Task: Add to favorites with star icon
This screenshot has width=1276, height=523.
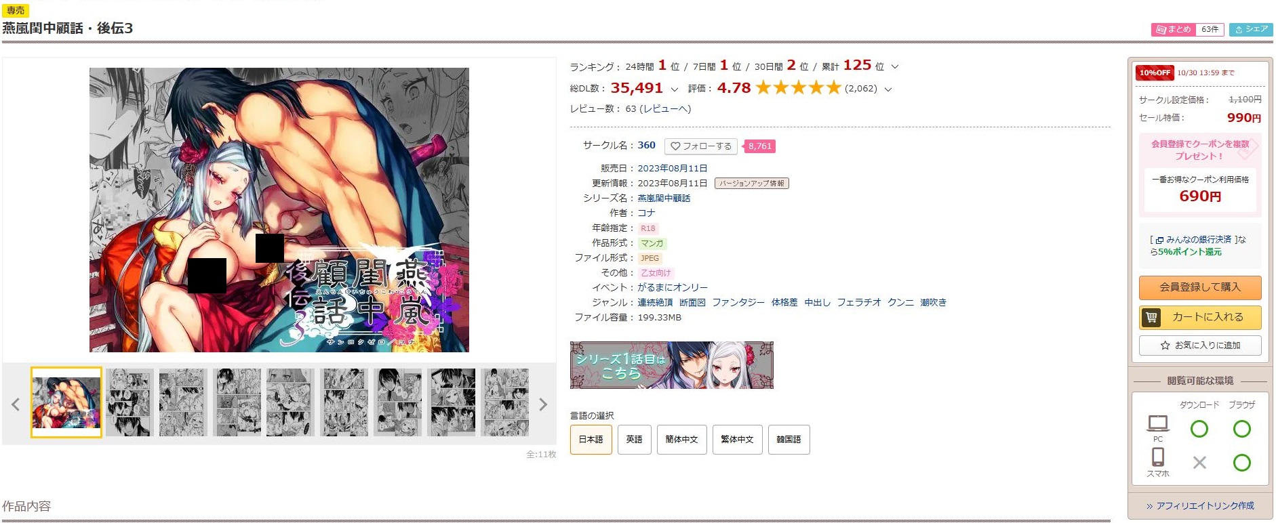Action: tap(1199, 345)
